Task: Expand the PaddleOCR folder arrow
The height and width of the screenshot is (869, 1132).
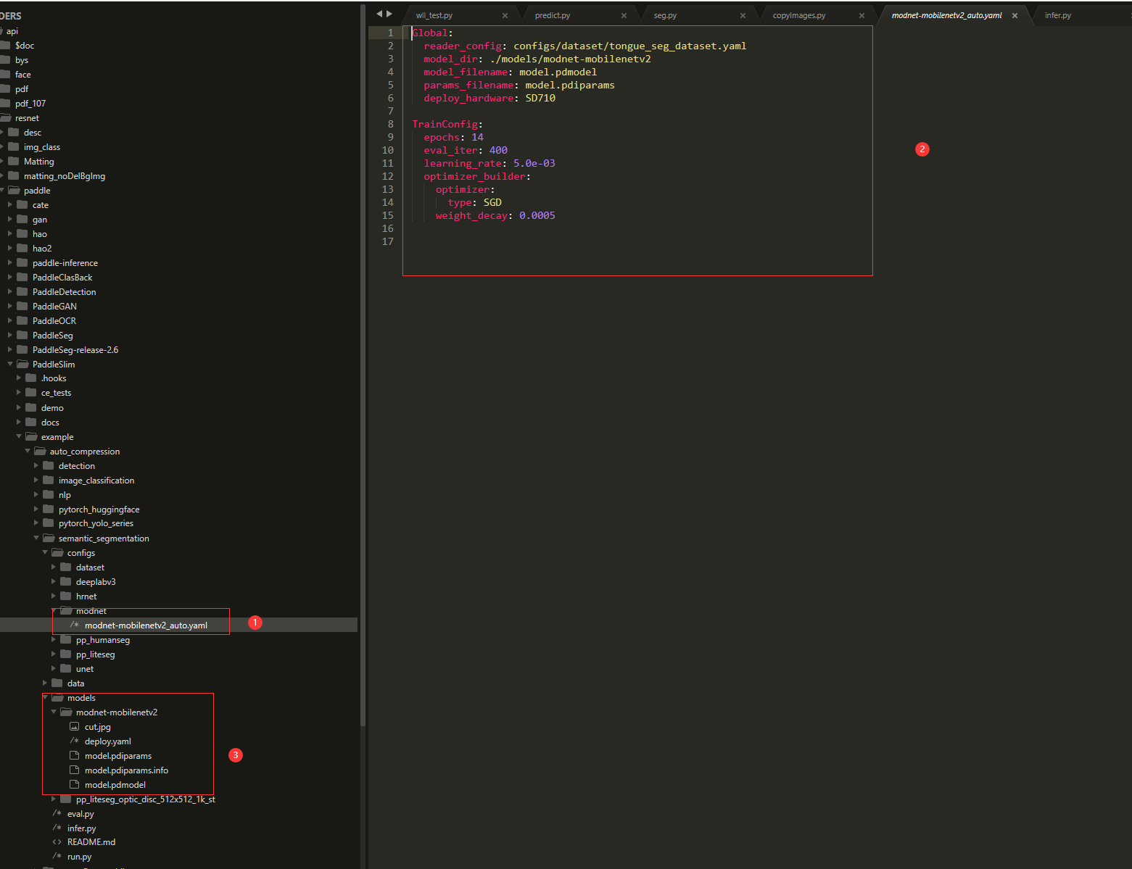Action: [x=10, y=320]
